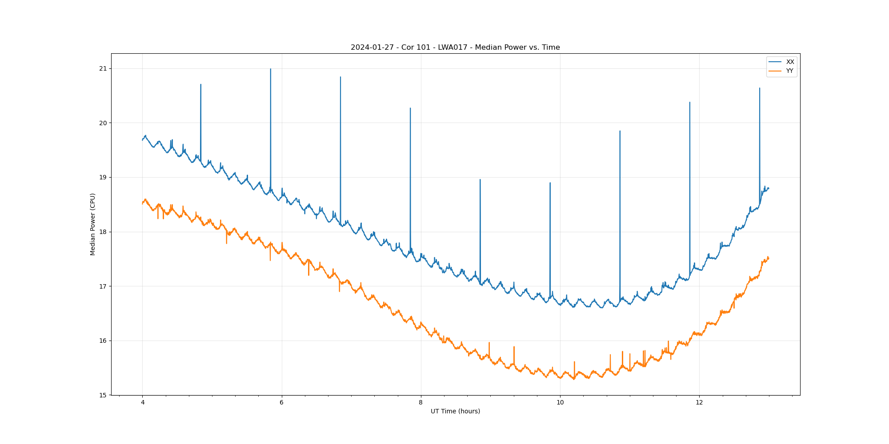
Task: Click the 'Median Power (CPU)' y-axis label
Action: point(93,224)
